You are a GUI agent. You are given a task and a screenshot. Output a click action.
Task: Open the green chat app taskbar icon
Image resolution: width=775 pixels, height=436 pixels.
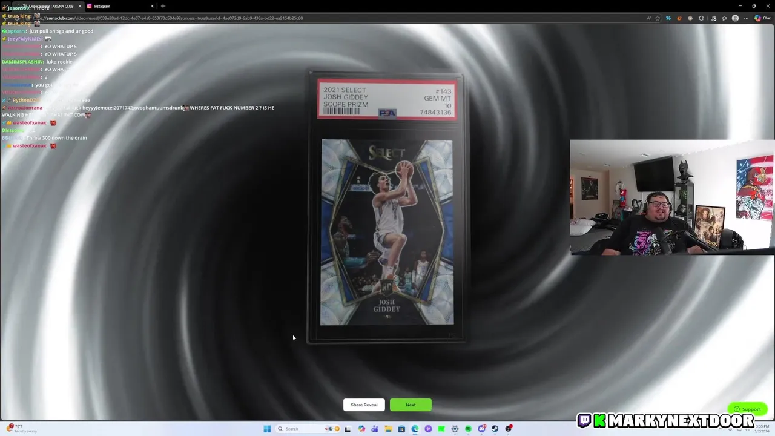[441, 429]
